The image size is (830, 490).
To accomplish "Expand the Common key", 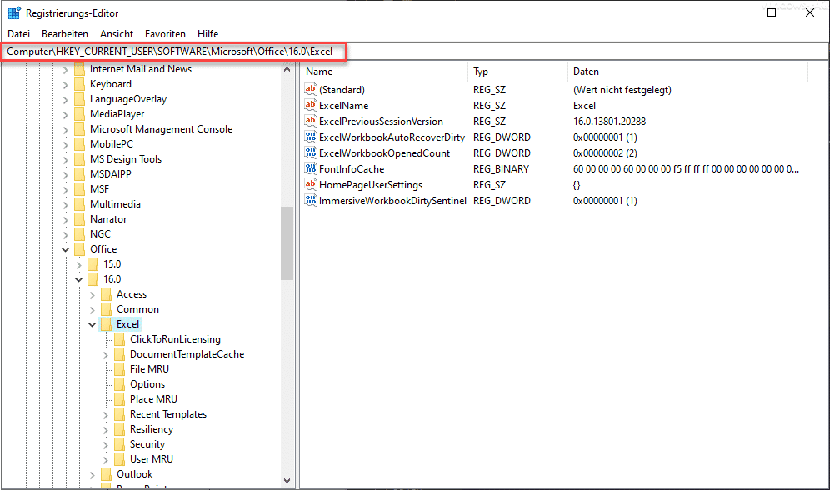I will pyautogui.click(x=92, y=309).
